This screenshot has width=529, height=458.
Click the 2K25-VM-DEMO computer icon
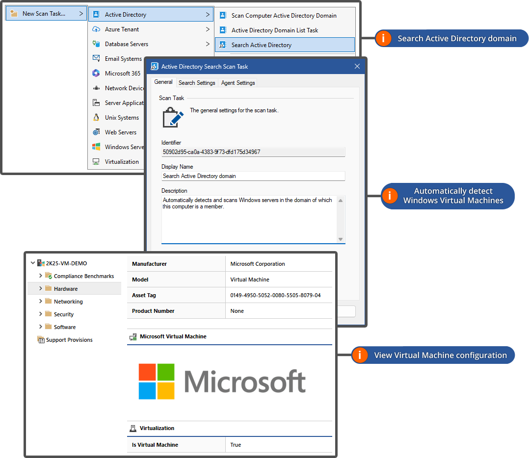click(x=41, y=263)
